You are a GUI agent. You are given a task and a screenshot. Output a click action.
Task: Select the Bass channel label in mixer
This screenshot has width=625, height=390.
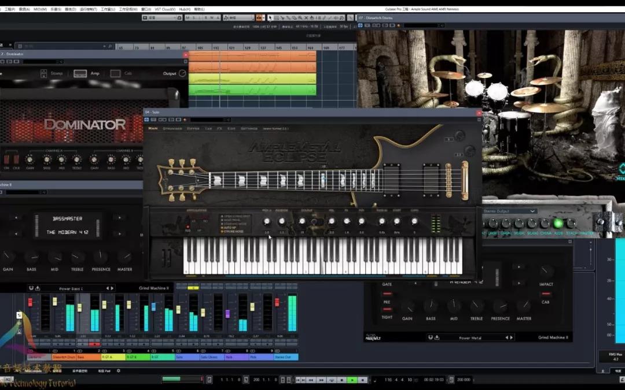coord(88,357)
